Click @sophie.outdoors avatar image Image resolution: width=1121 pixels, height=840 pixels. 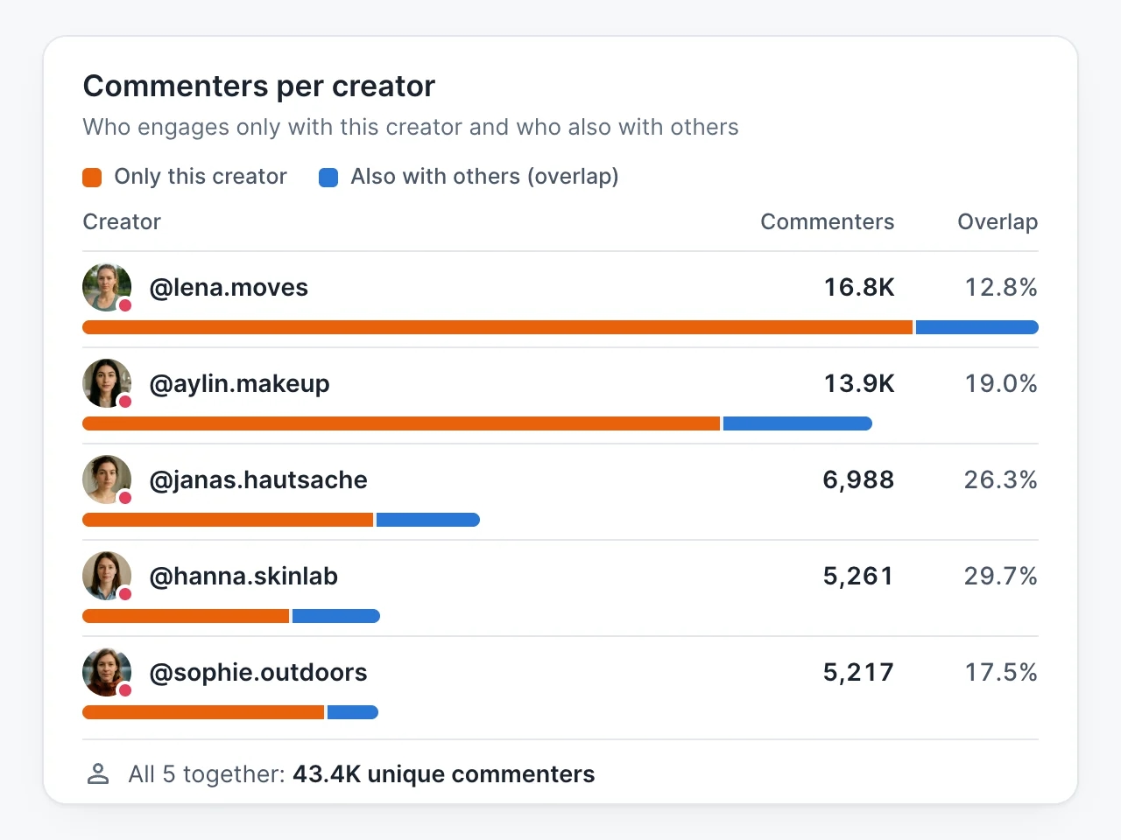click(x=107, y=672)
